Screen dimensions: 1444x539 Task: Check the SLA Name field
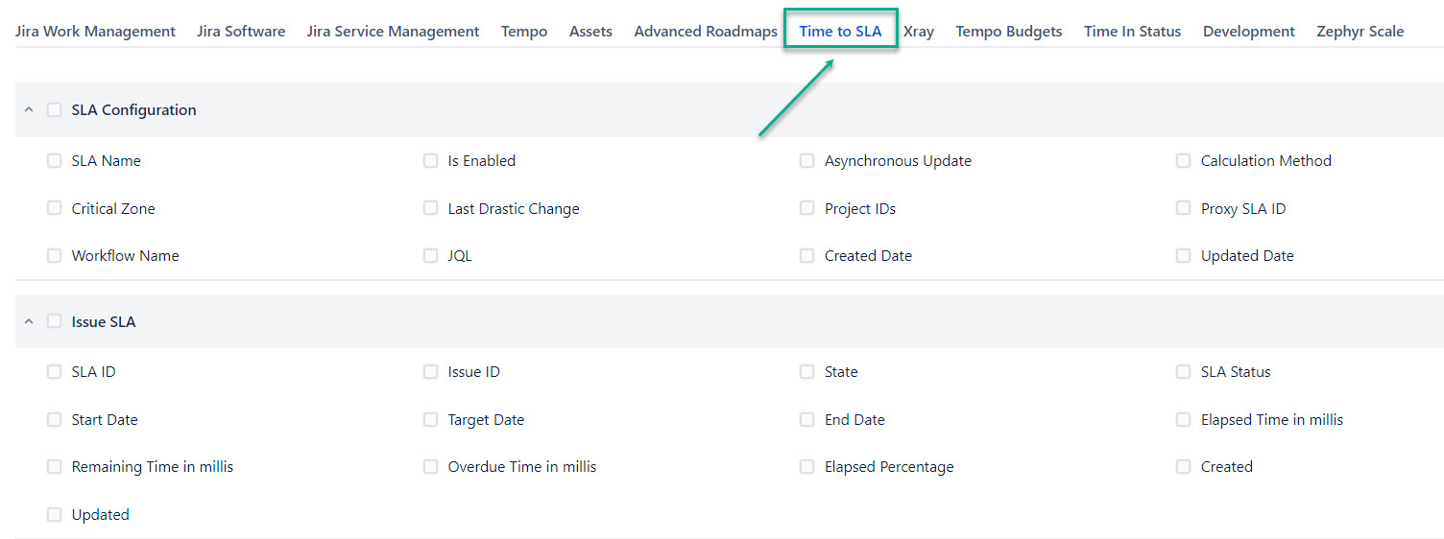click(x=55, y=161)
